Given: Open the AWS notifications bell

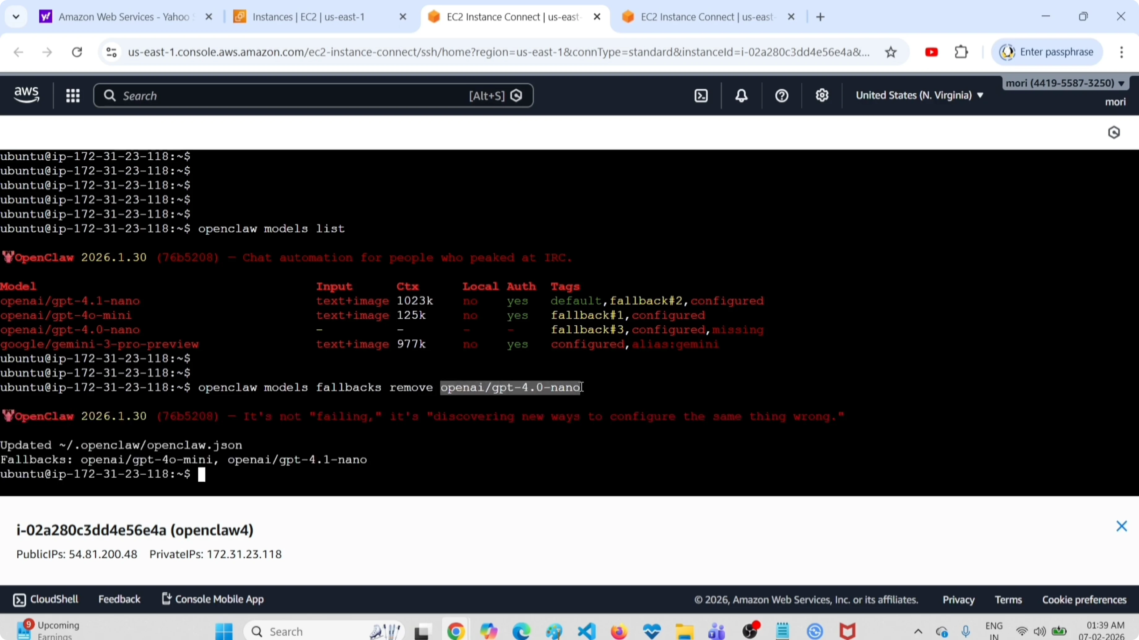Looking at the screenshot, I should (742, 96).
